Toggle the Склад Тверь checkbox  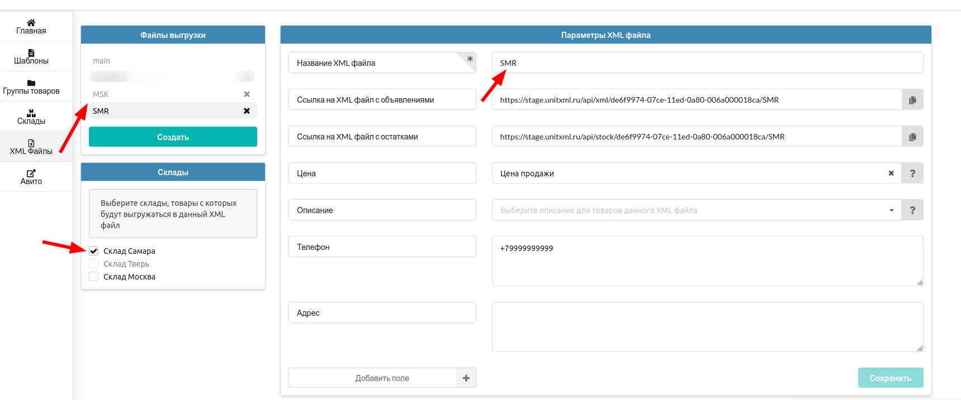click(94, 264)
